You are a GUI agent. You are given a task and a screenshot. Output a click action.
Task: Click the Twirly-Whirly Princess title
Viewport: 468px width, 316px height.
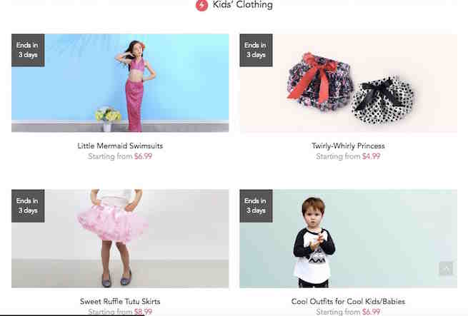(348, 146)
